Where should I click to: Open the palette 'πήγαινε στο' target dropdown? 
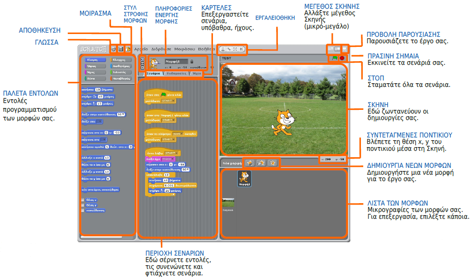tap(104, 140)
